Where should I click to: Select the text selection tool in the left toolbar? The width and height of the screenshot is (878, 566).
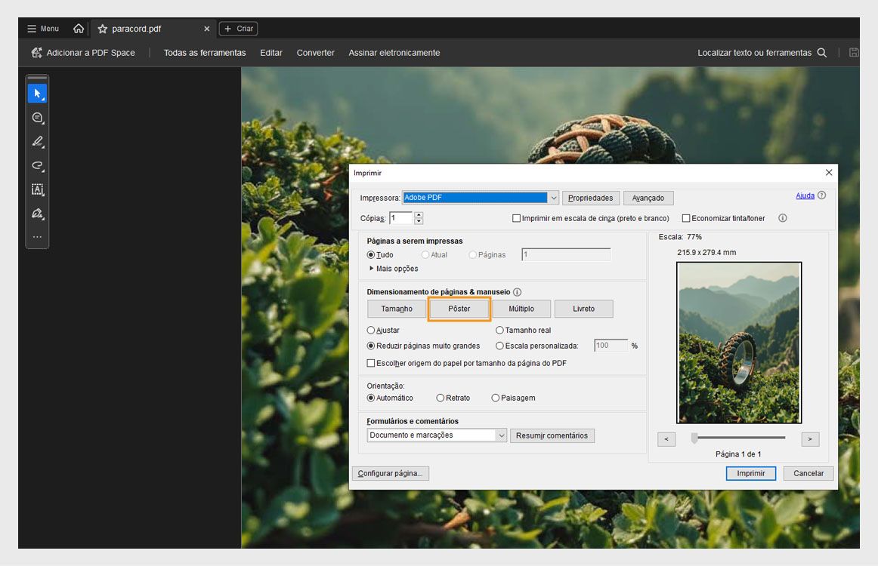(x=37, y=189)
